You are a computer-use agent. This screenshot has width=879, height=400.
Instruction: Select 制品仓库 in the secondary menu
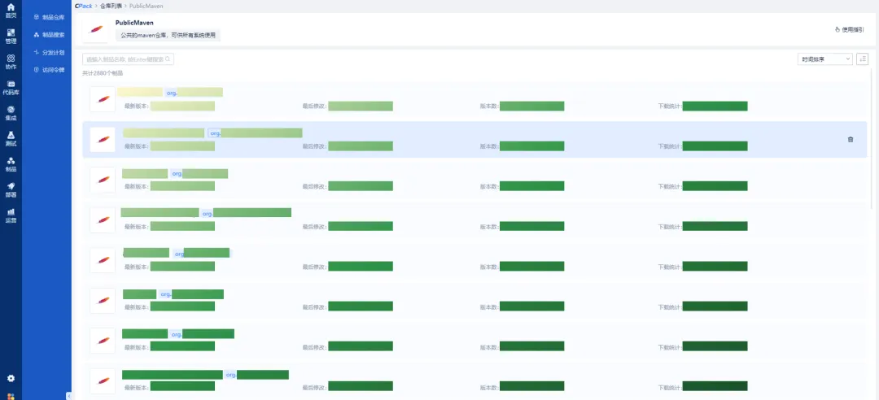pyautogui.click(x=50, y=17)
